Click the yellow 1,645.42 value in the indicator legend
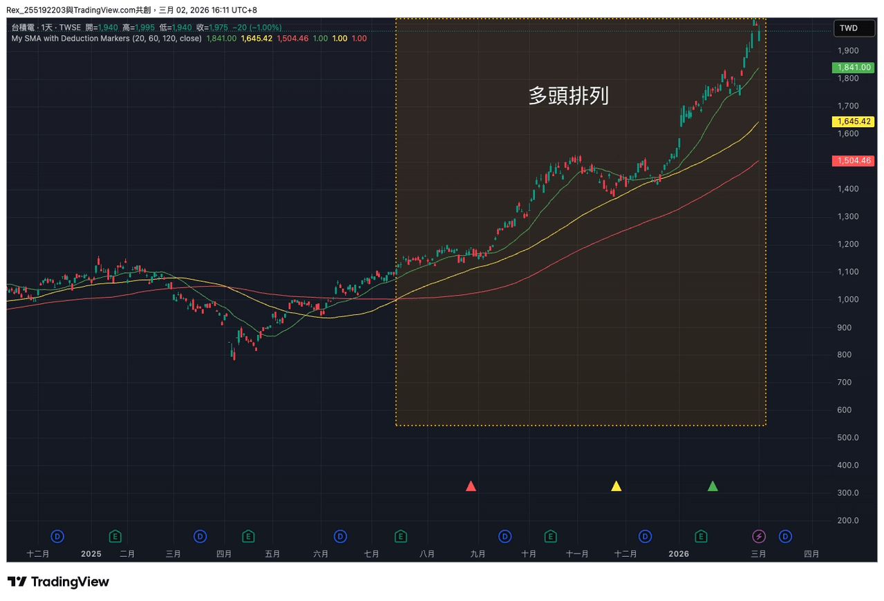 click(256, 39)
